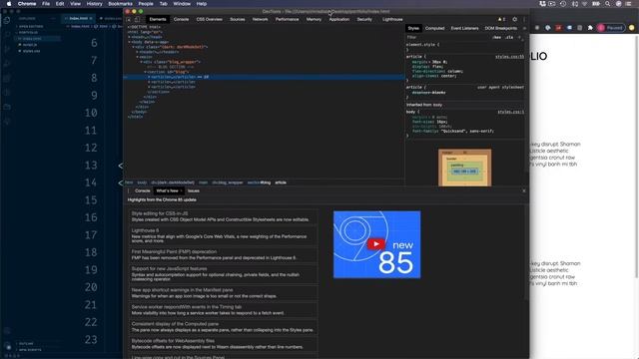Open VS Code Source Control icon
This screenshot has height=359, width=639.
click(x=7, y=49)
